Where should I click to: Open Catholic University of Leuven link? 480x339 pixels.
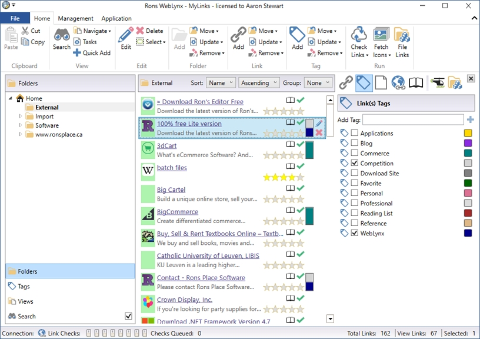[x=208, y=255]
